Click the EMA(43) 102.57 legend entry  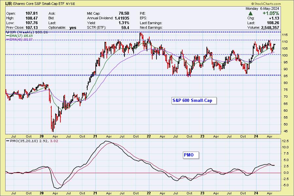19,40
